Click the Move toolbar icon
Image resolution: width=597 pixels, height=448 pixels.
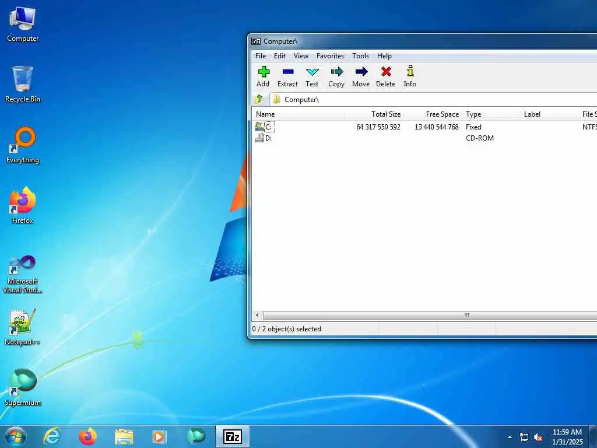click(361, 76)
